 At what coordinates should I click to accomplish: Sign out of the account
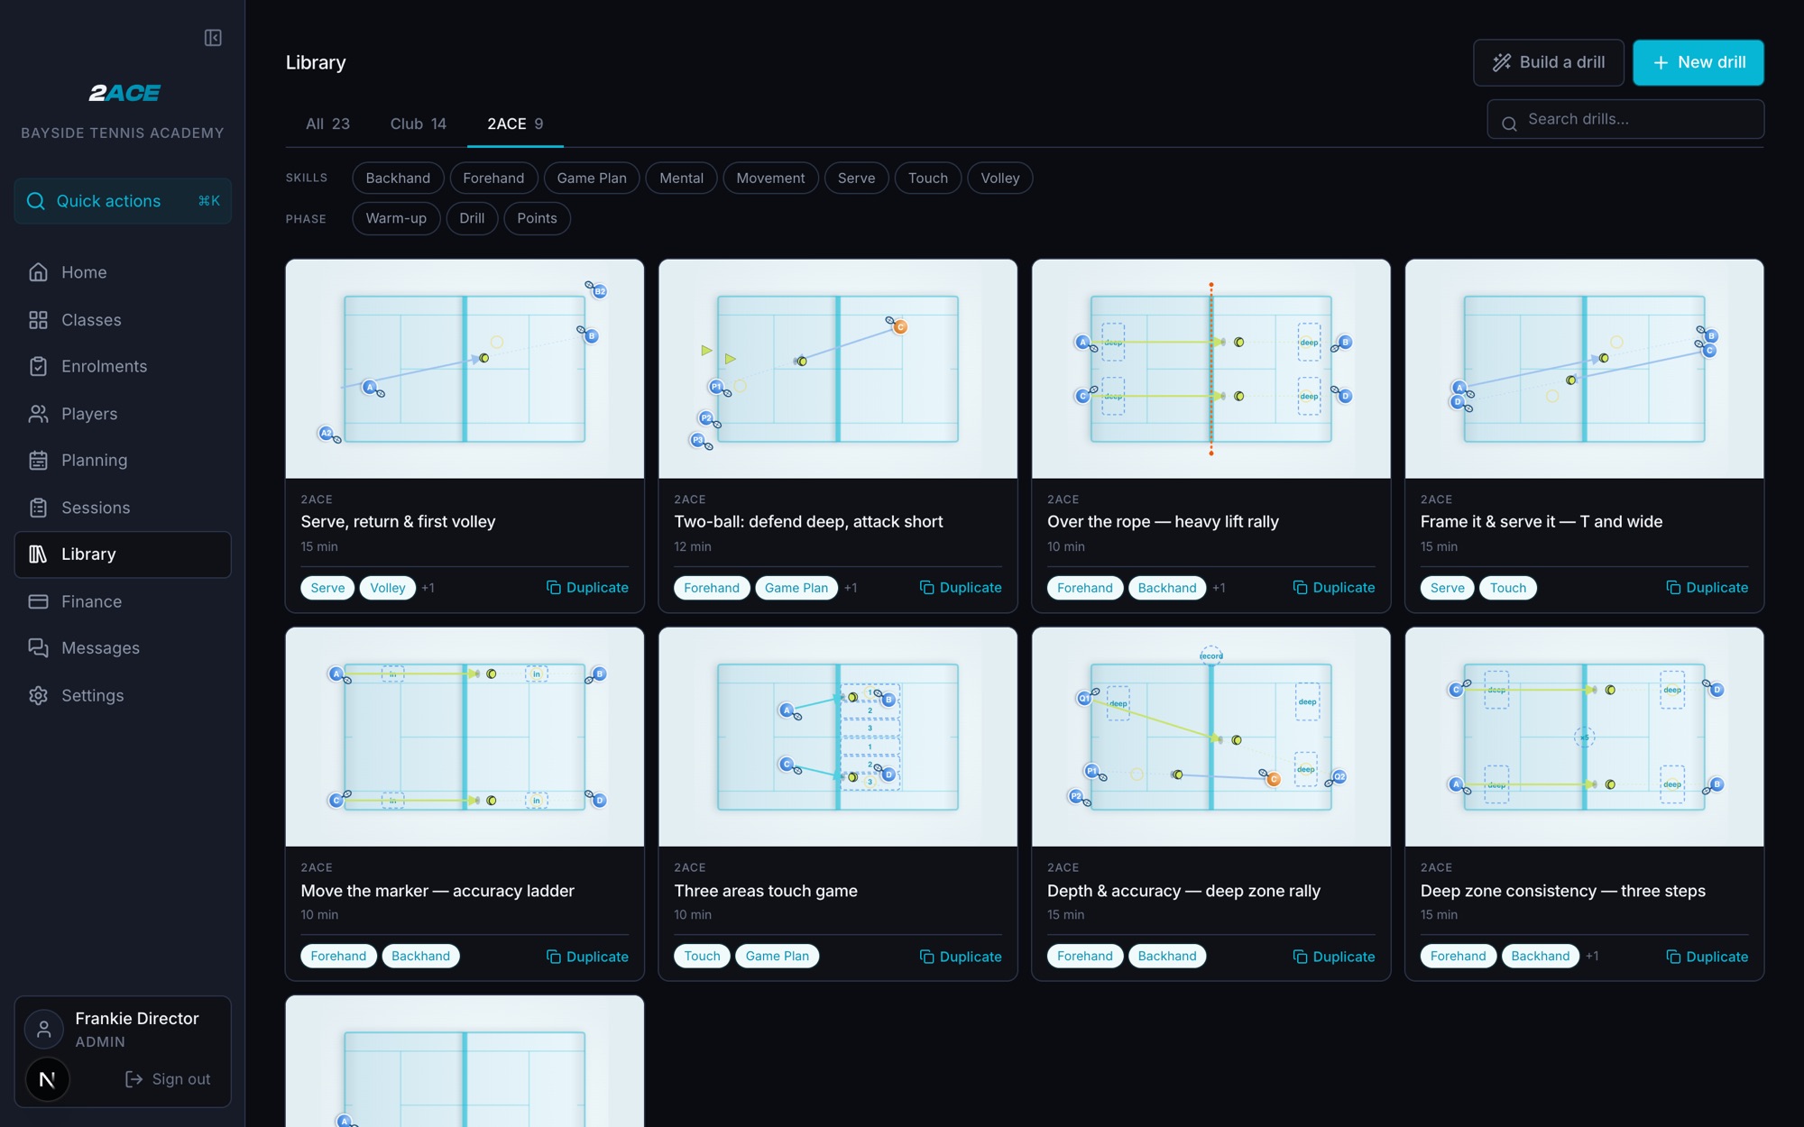pyautogui.click(x=168, y=1079)
